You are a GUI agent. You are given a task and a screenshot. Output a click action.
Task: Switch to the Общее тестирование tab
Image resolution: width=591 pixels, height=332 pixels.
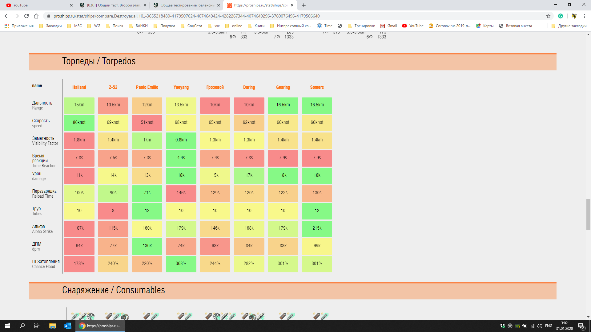[186, 5]
